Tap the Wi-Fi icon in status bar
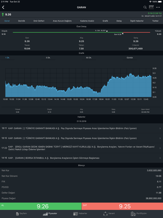This screenshot has width=163, height=218. coord(150,2)
